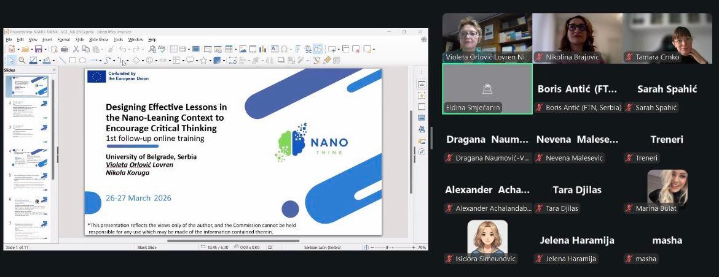Open the Edit menu
This screenshot has height=277, width=719.
point(20,40)
